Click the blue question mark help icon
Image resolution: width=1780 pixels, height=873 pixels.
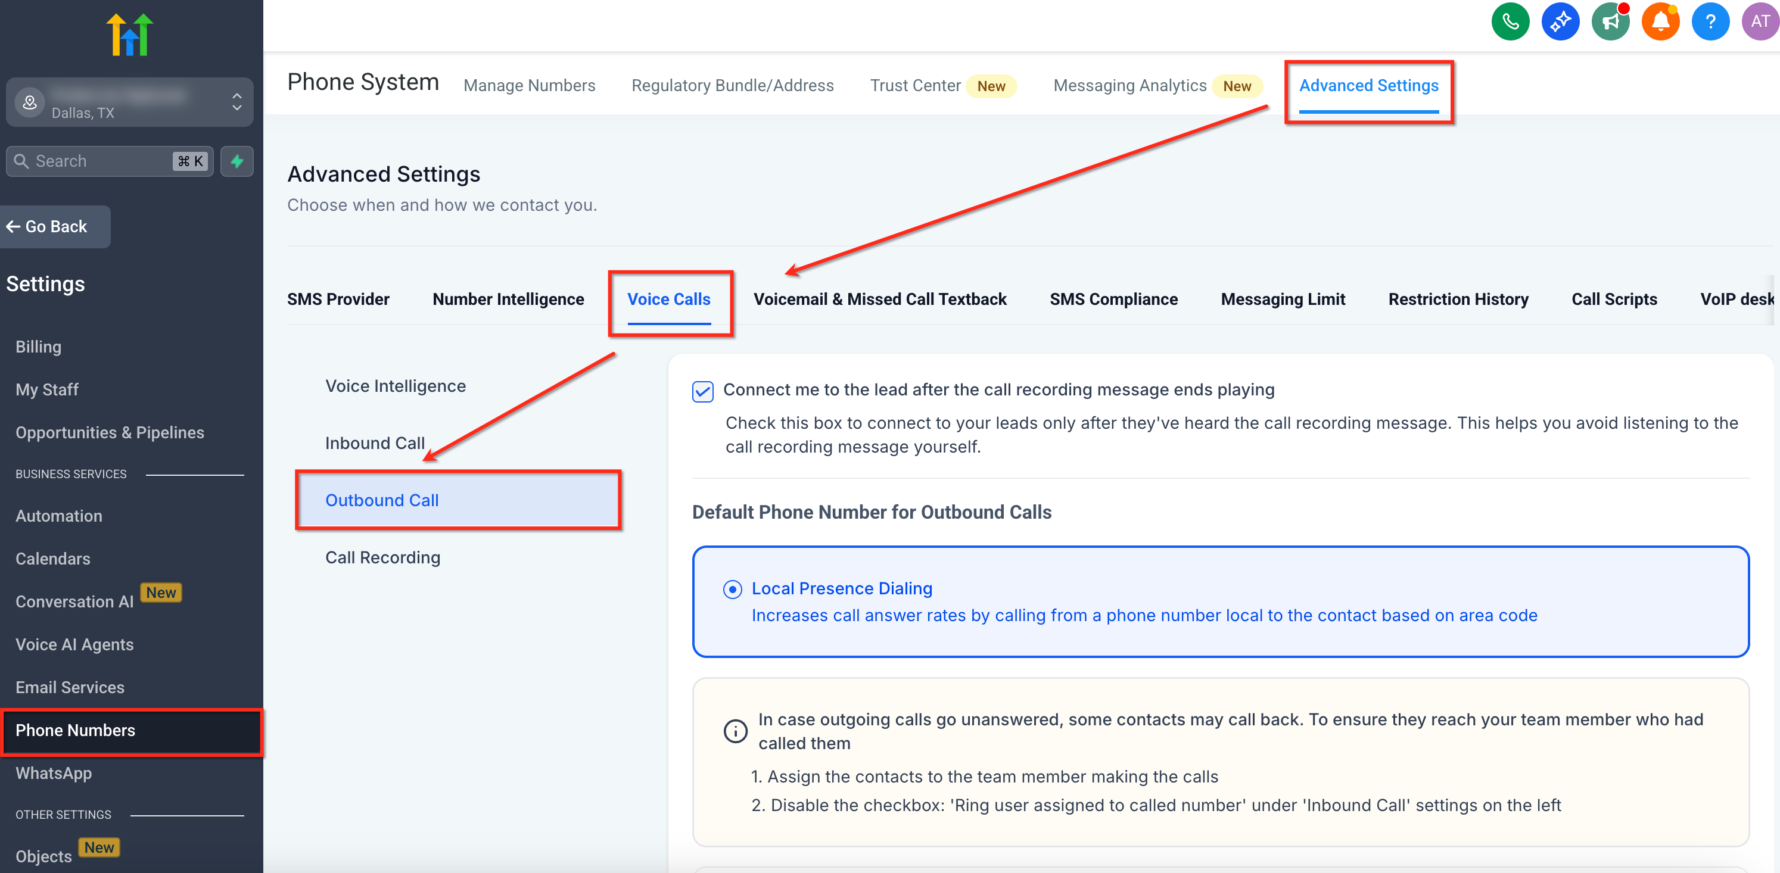pyautogui.click(x=1710, y=22)
